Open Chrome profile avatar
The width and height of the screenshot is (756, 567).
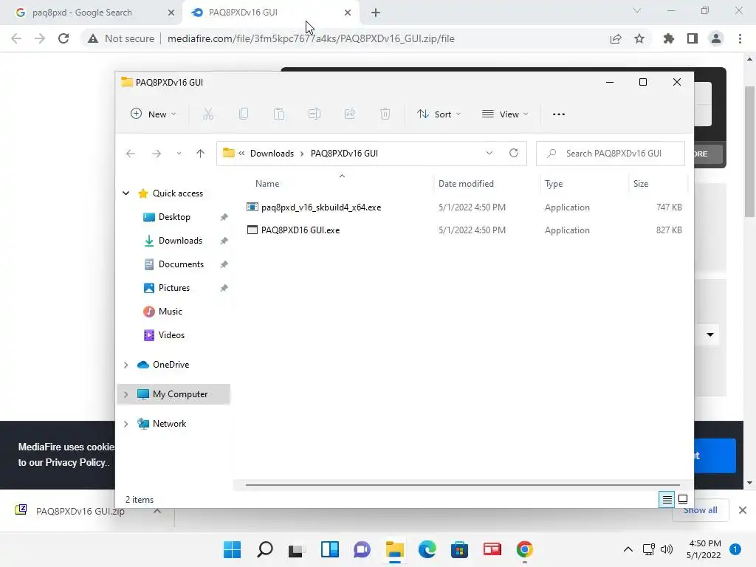(716, 38)
